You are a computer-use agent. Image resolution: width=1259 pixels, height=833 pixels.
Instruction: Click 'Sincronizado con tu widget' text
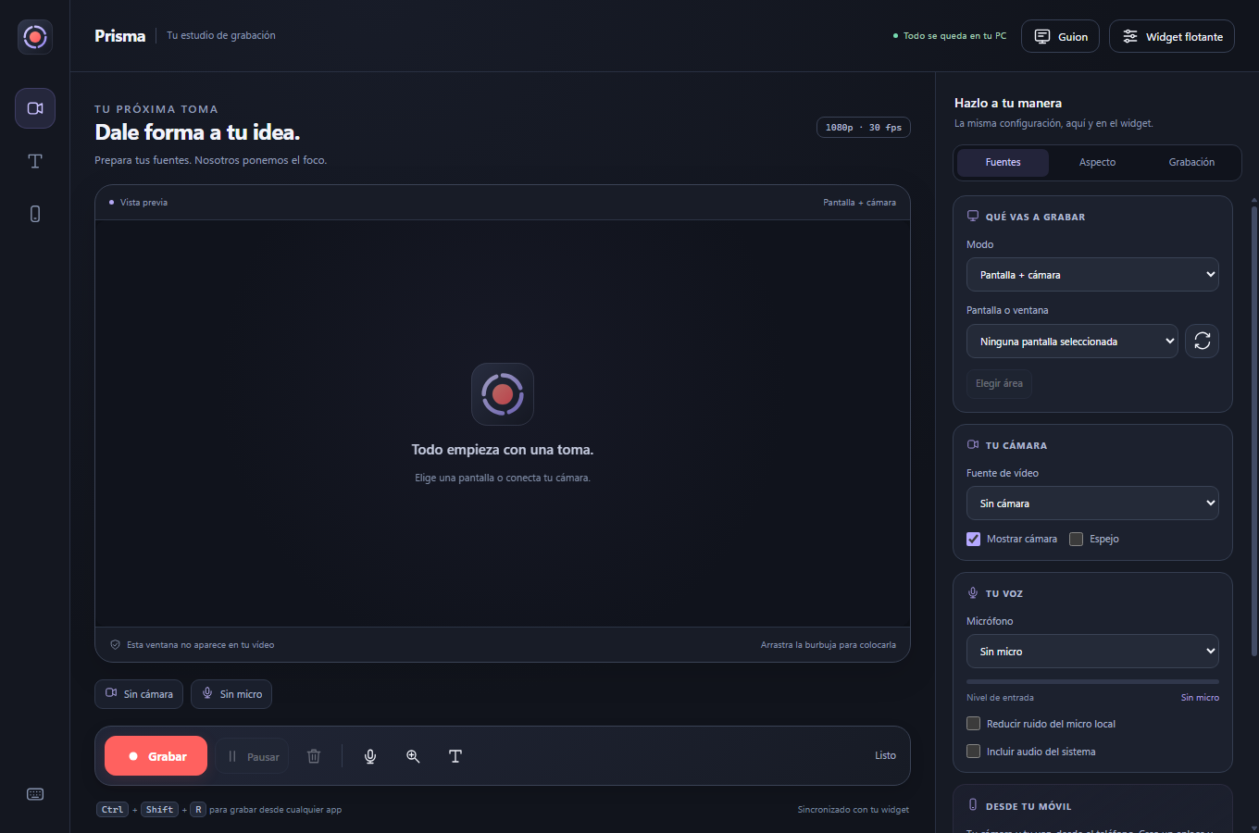pos(854,810)
